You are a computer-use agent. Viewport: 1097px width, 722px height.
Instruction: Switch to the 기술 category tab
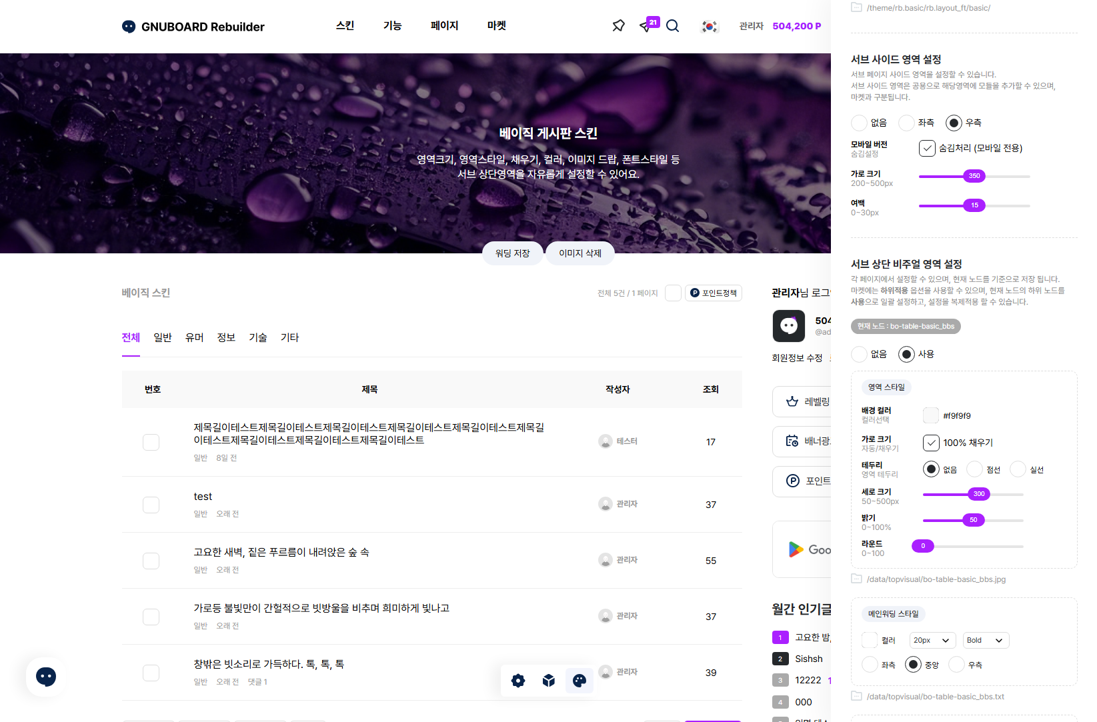(x=258, y=337)
